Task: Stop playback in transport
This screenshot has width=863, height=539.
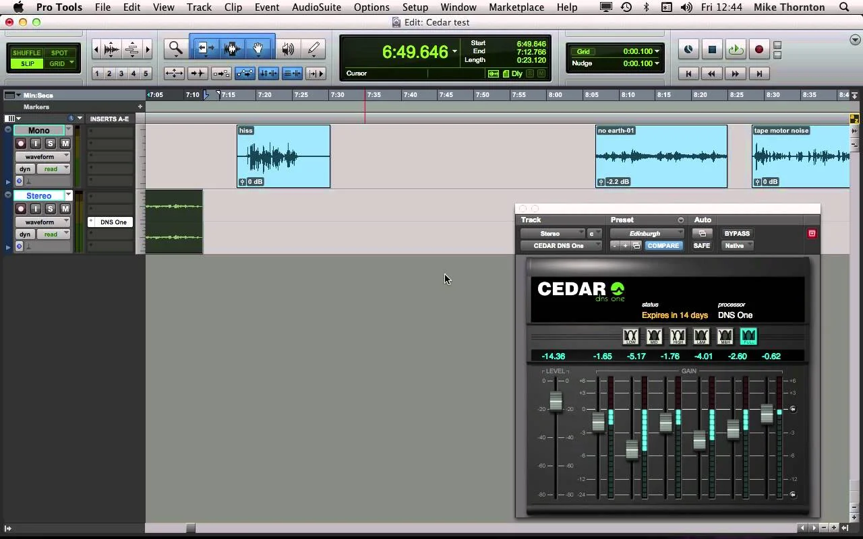Action: (712, 49)
